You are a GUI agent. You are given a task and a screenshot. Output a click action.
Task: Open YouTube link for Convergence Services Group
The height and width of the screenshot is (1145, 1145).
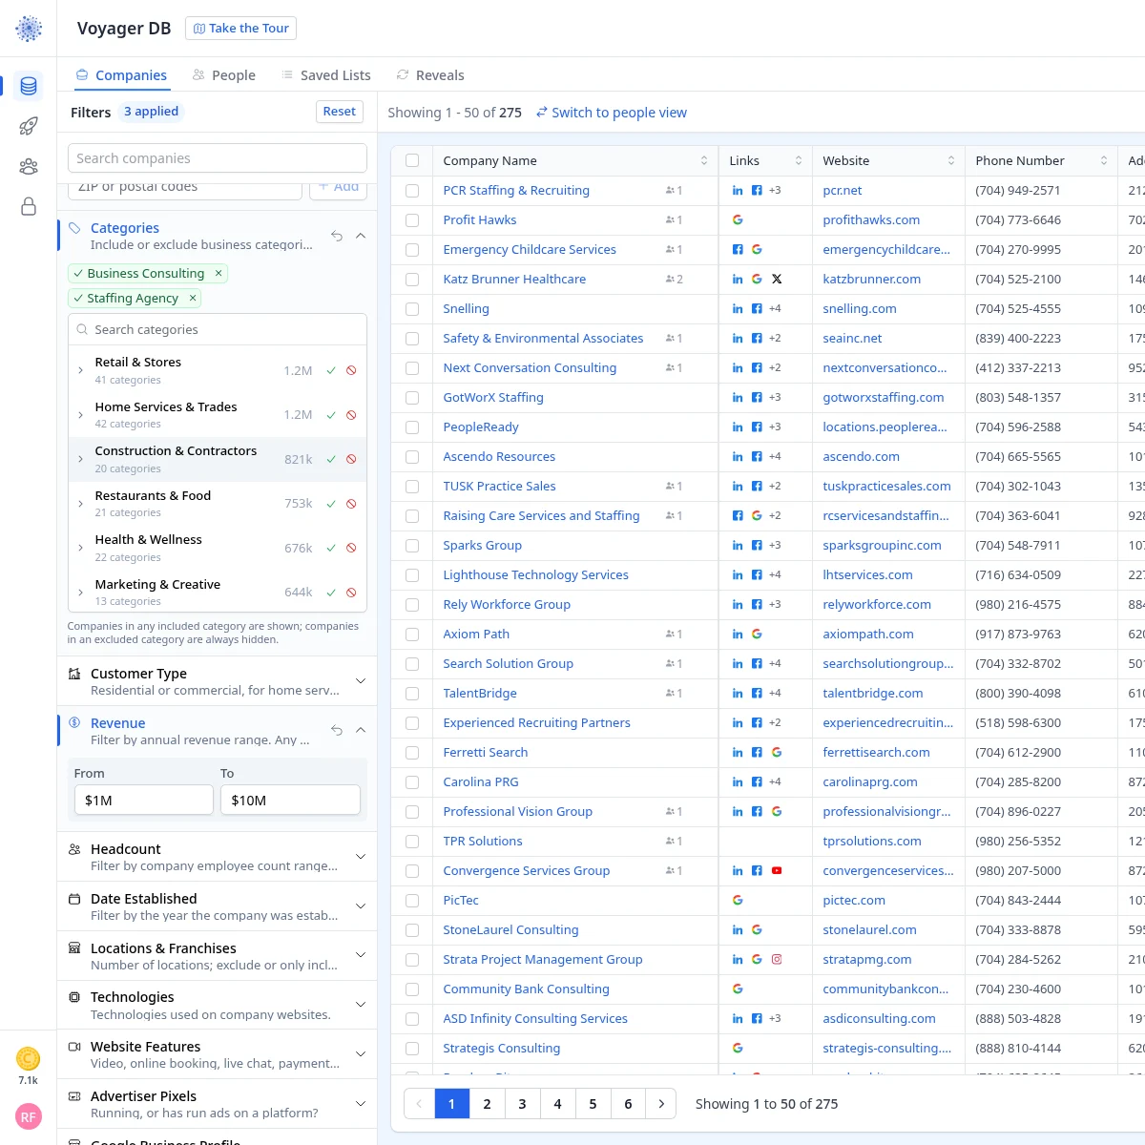coord(777,871)
